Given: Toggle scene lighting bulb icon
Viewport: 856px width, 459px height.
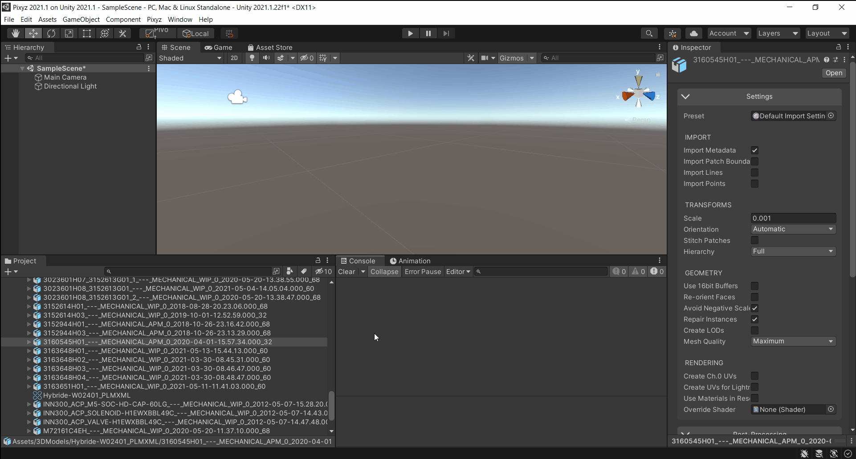Looking at the screenshot, I should click(x=252, y=58).
